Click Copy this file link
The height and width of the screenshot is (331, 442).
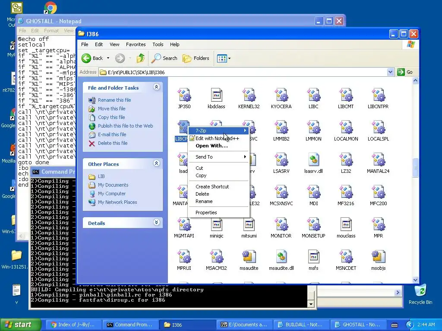coord(111,117)
